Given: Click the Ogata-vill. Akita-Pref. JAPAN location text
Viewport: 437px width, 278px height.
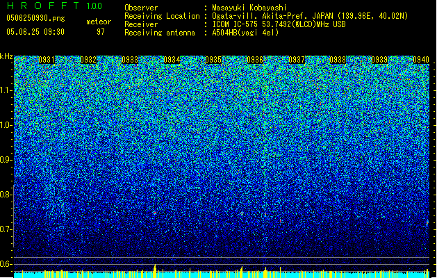Looking at the screenshot, I should [310, 16].
